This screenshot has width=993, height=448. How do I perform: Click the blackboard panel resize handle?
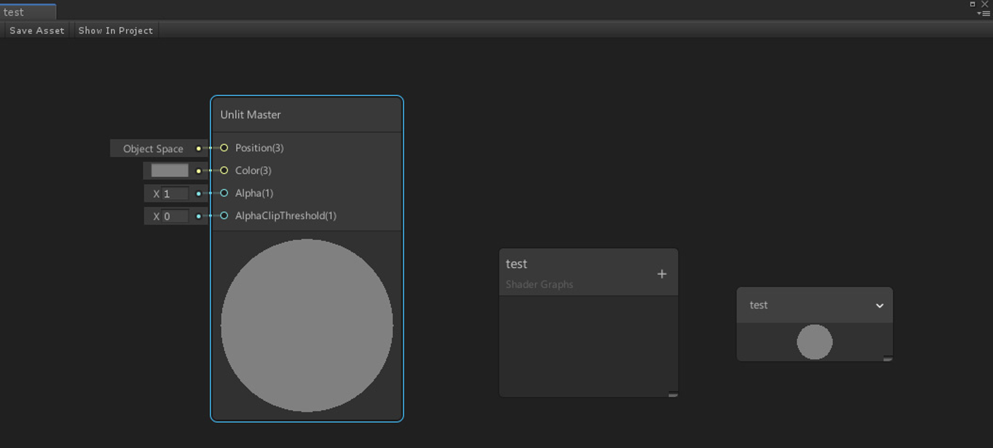pos(673,394)
